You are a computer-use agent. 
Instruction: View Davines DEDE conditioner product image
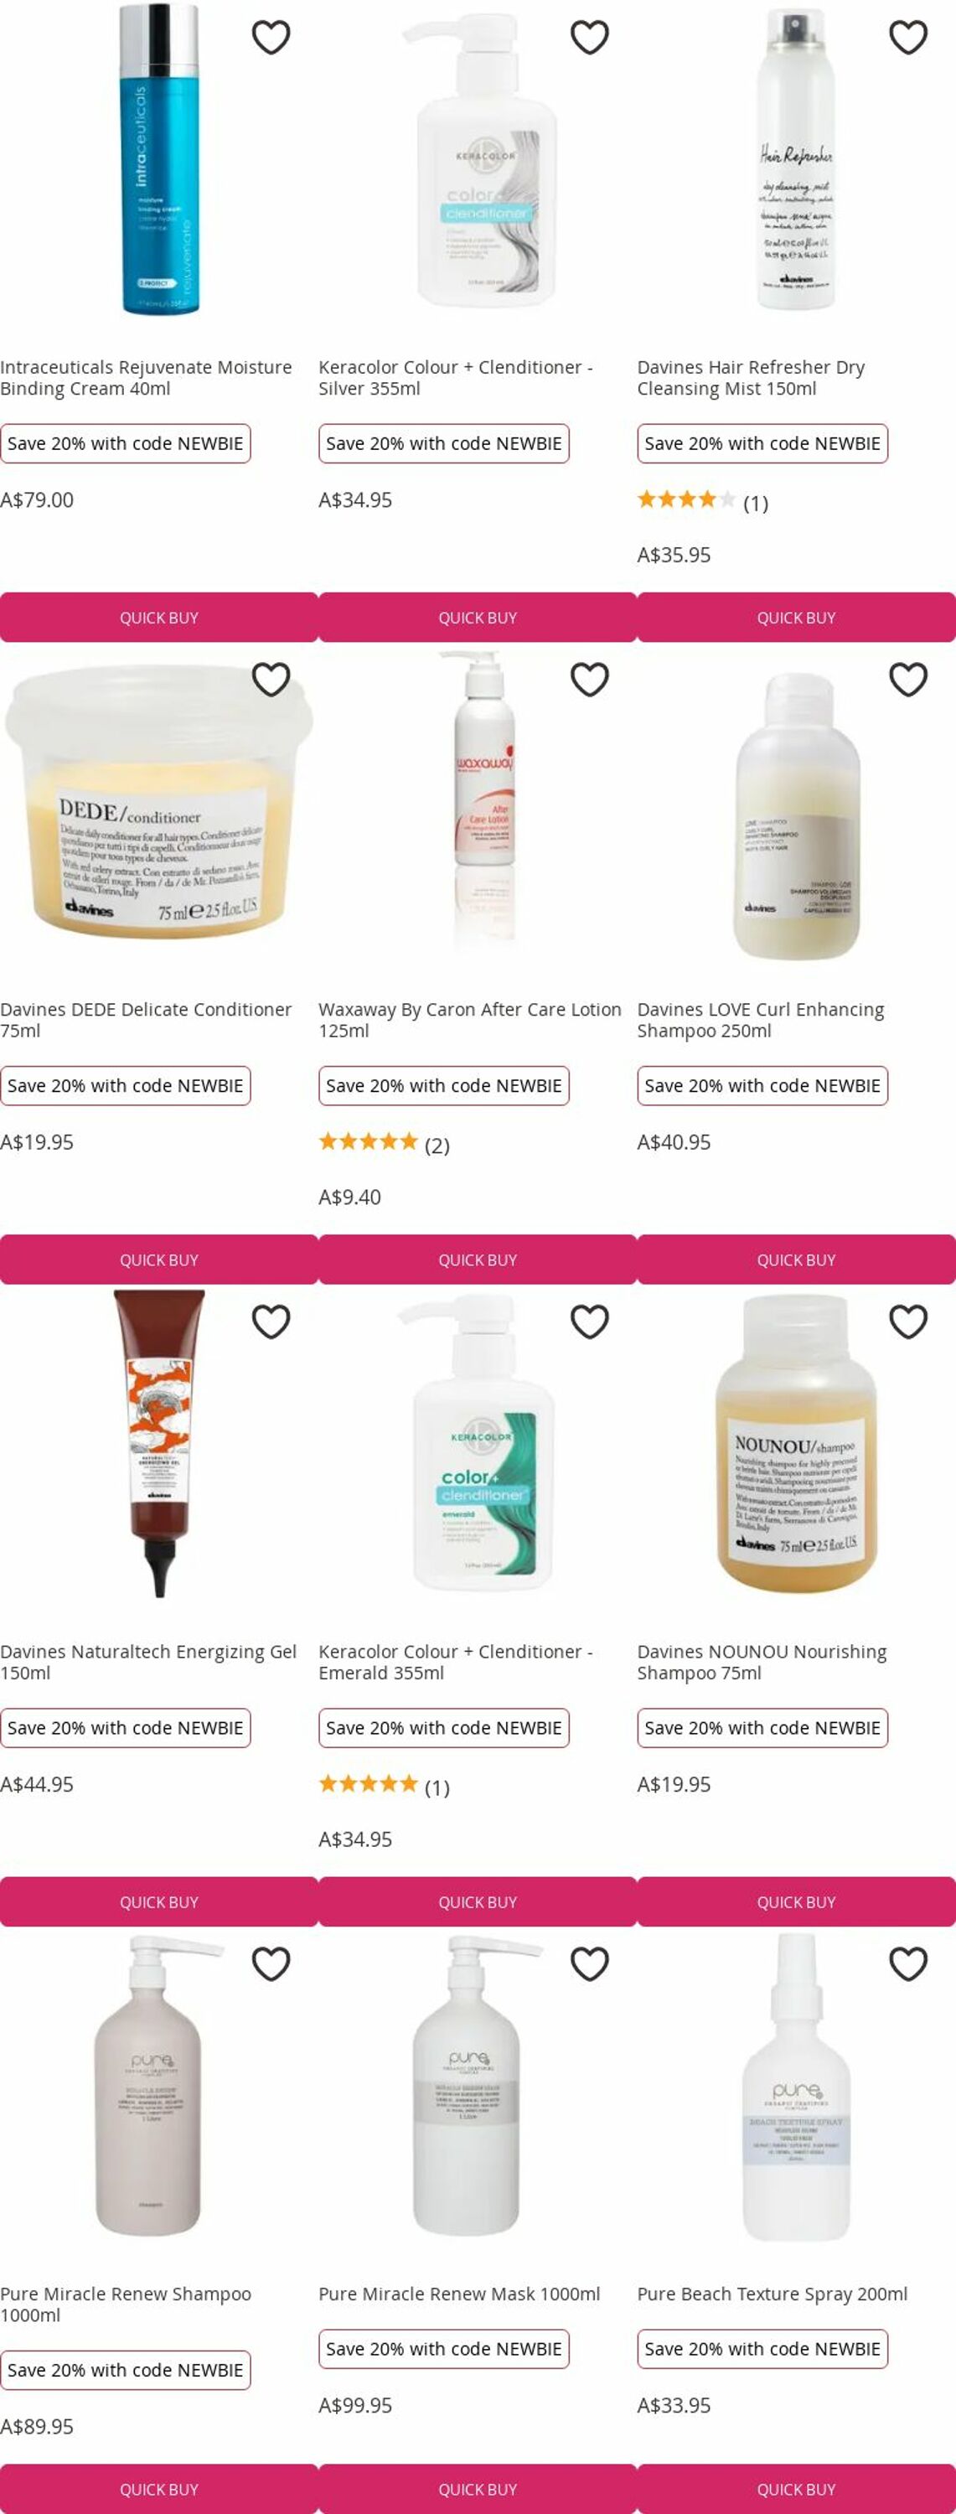[159, 805]
